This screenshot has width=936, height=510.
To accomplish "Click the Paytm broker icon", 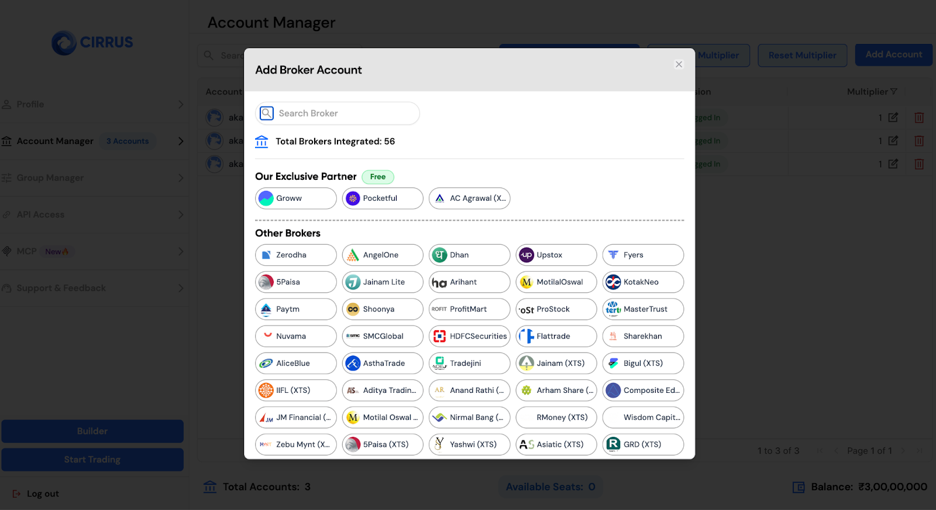I will (x=266, y=309).
